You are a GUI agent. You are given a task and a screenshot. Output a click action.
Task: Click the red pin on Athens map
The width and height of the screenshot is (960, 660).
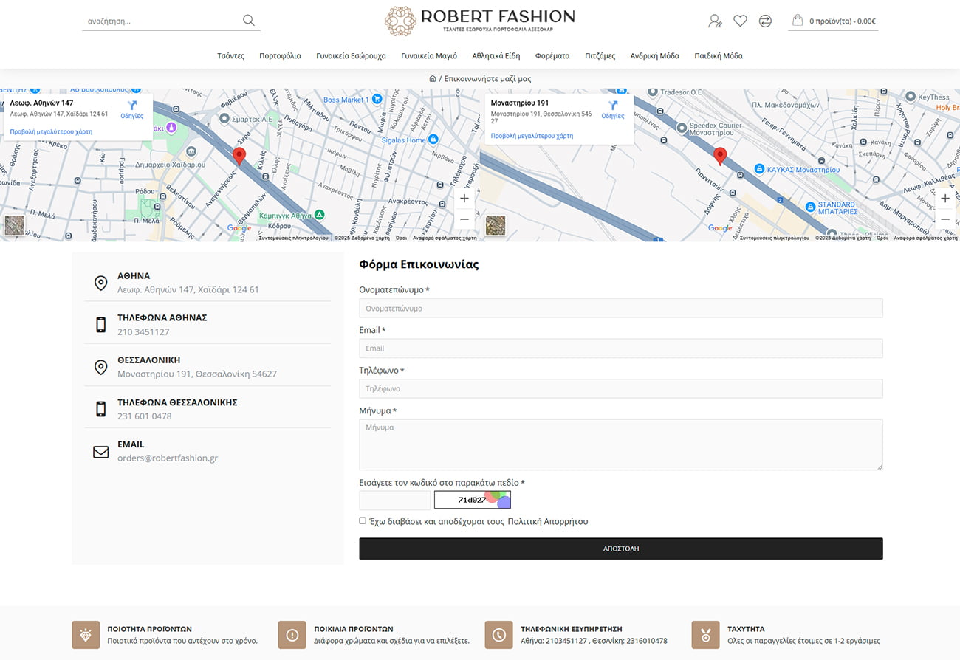pyautogui.click(x=239, y=156)
